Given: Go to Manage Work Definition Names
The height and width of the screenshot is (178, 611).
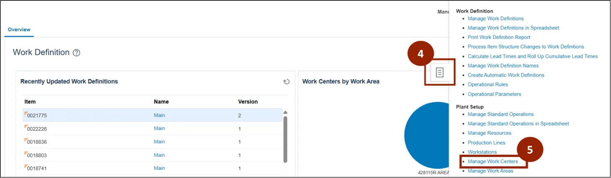Looking at the screenshot, I should click(503, 66).
